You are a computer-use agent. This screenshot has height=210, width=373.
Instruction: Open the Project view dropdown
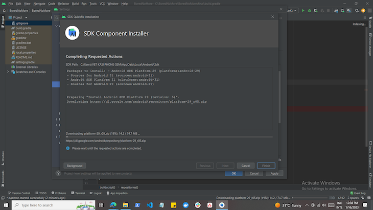[x=26, y=17]
